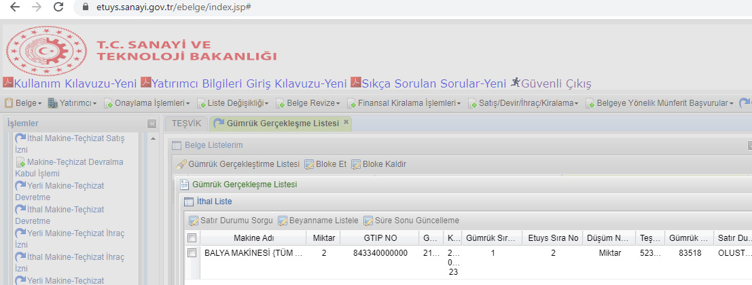Click the 83518 Gümrük cell
Image resolution: width=752 pixels, height=285 pixels.
click(690, 253)
